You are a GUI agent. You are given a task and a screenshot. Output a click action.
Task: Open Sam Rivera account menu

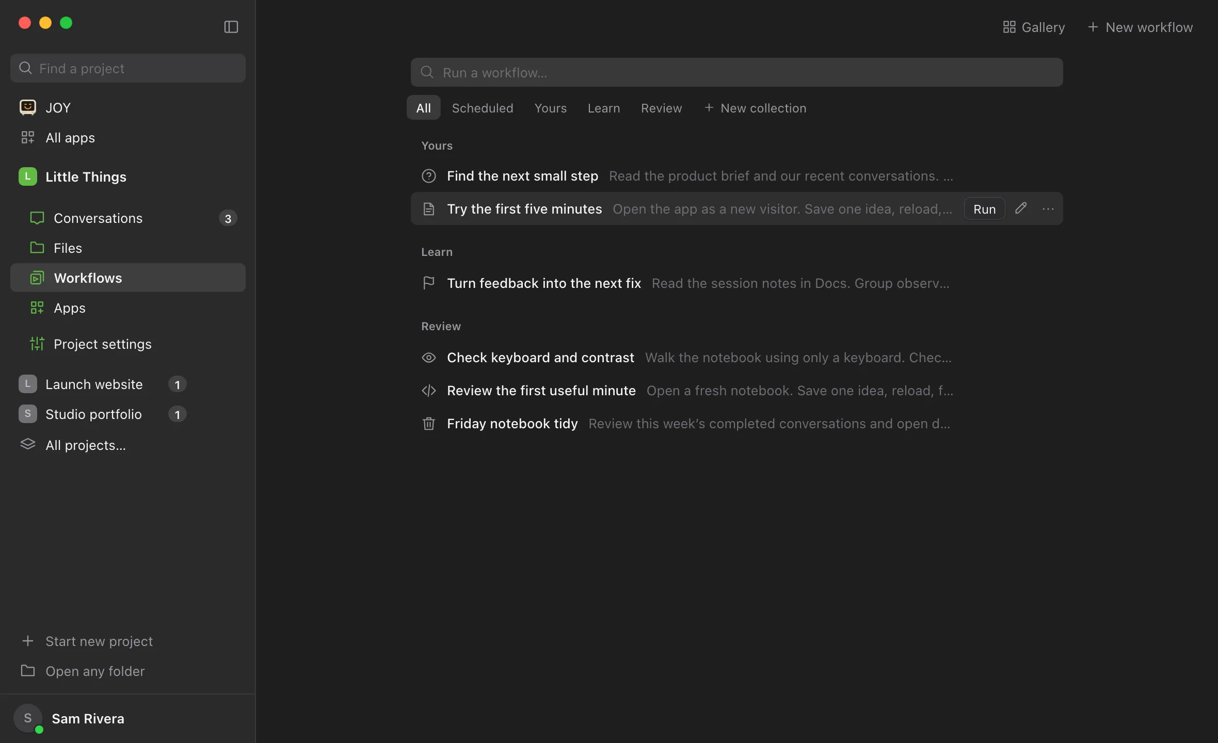(x=128, y=718)
